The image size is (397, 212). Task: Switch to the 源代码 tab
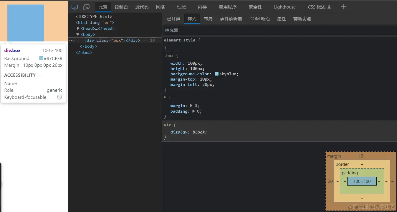pos(142,7)
